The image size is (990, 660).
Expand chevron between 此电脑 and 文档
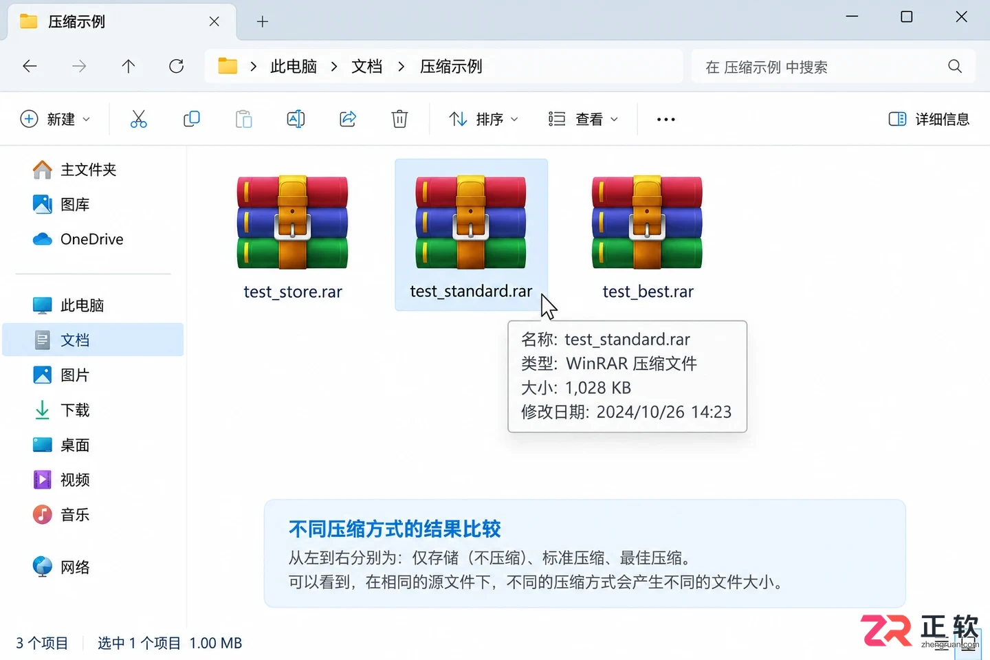[334, 67]
